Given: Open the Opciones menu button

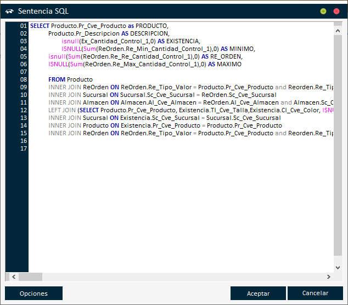Looking at the screenshot, I should pos(33,294).
